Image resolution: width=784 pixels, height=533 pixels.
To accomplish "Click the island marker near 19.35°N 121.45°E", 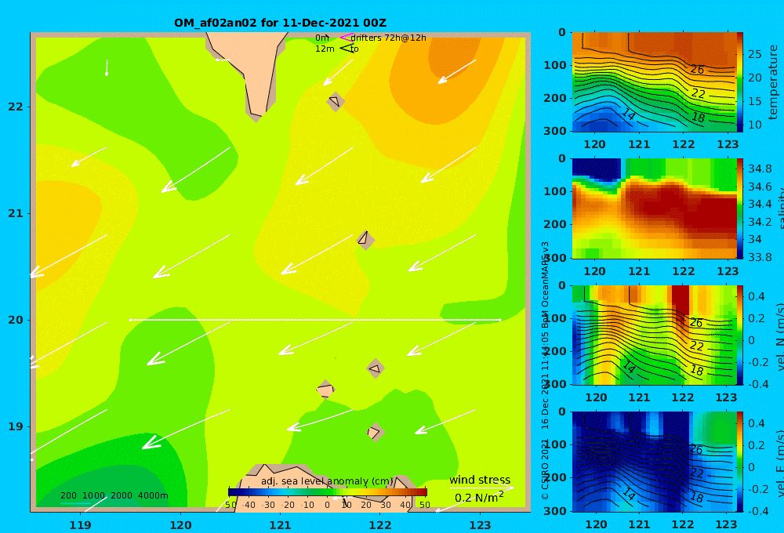I will coord(325,389).
